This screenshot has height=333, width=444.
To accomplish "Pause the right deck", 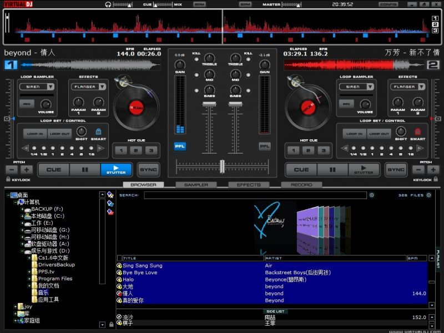I will (x=332, y=170).
